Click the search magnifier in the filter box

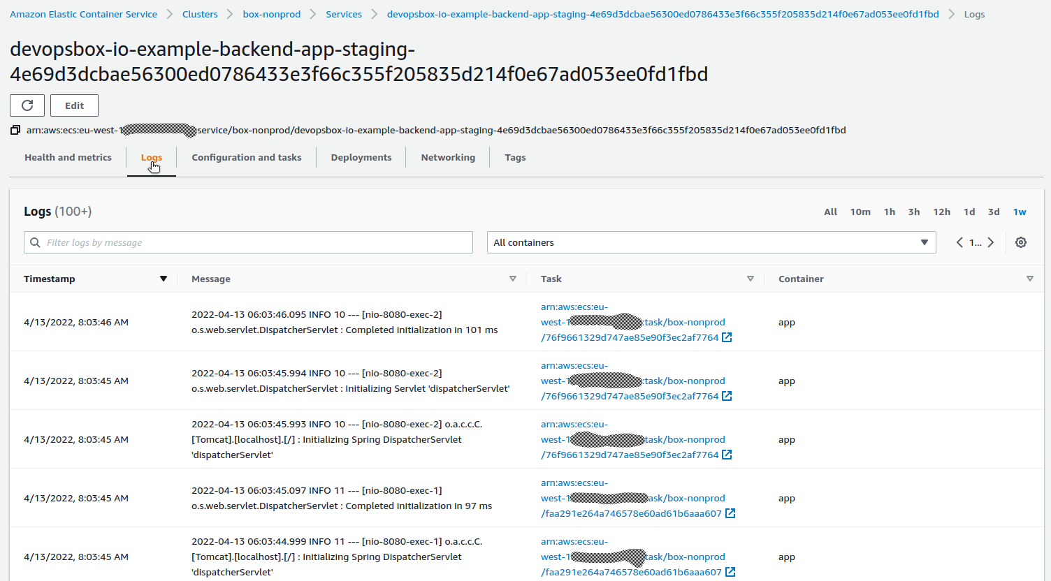pyautogui.click(x=35, y=242)
